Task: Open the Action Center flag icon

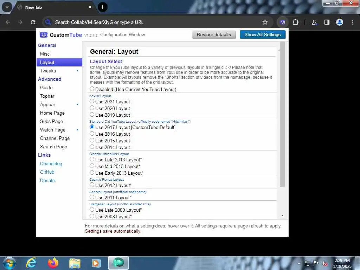Action: pyautogui.click(x=316, y=263)
